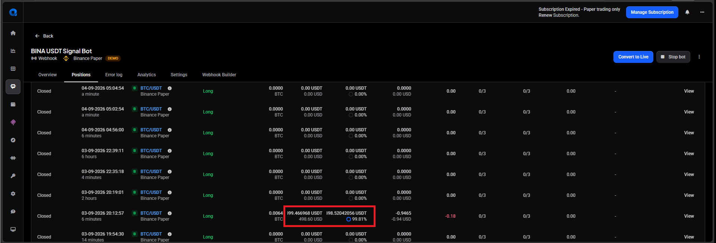The height and width of the screenshot is (243, 716).
Task: Open top-right three-dot more menu
Action: pos(702,12)
